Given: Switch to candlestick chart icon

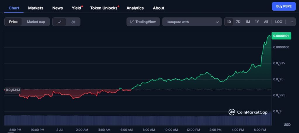Looking at the screenshot, I should tap(73, 22).
